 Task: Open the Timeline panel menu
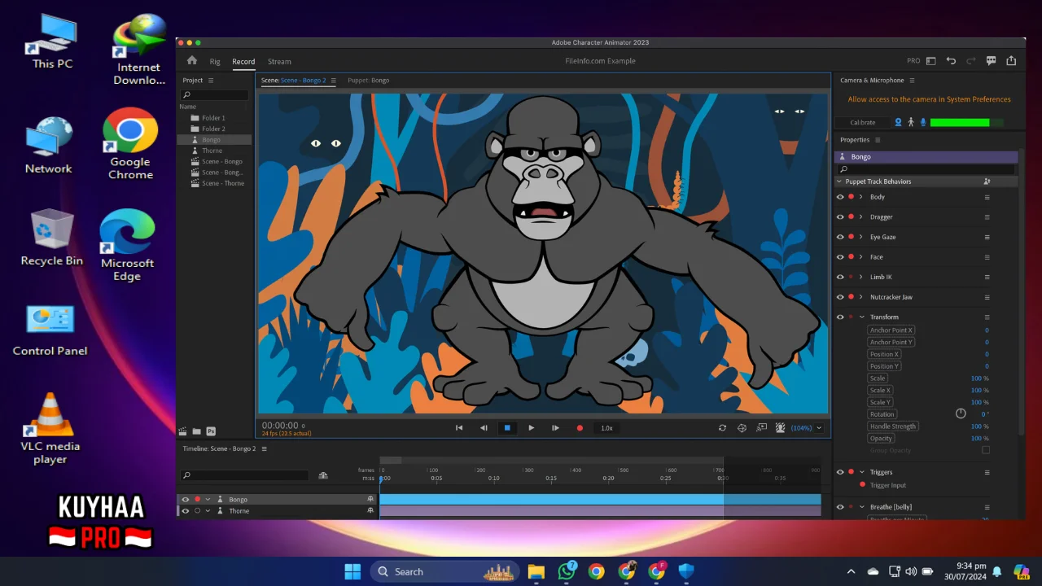coord(264,448)
